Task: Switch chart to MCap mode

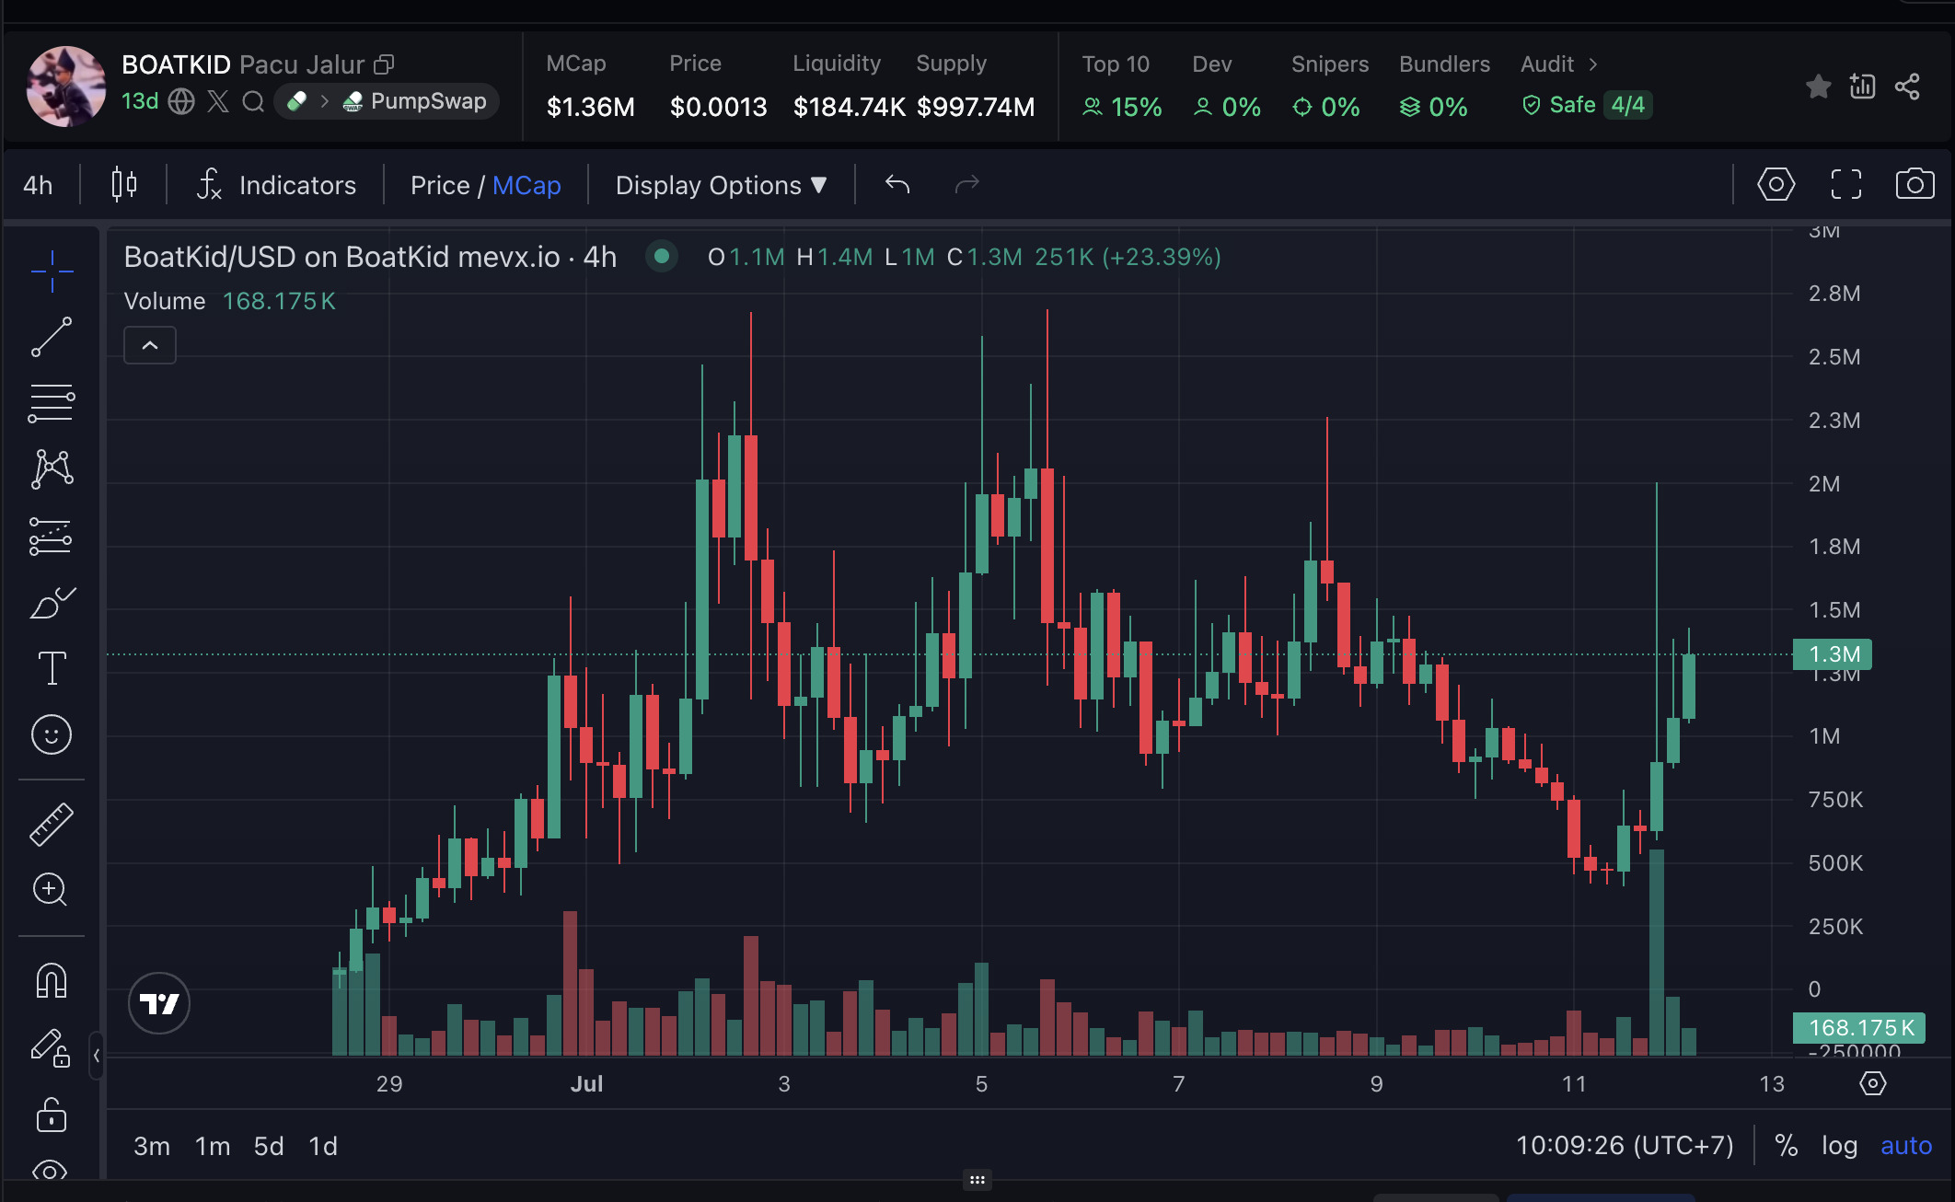Action: click(526, 185)
